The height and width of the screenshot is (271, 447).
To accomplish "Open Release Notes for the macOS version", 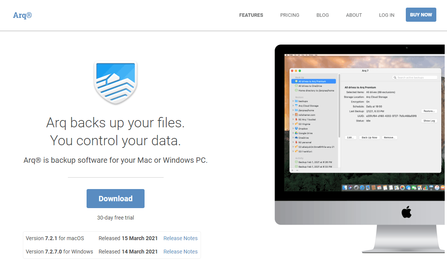I will (180, 238).
